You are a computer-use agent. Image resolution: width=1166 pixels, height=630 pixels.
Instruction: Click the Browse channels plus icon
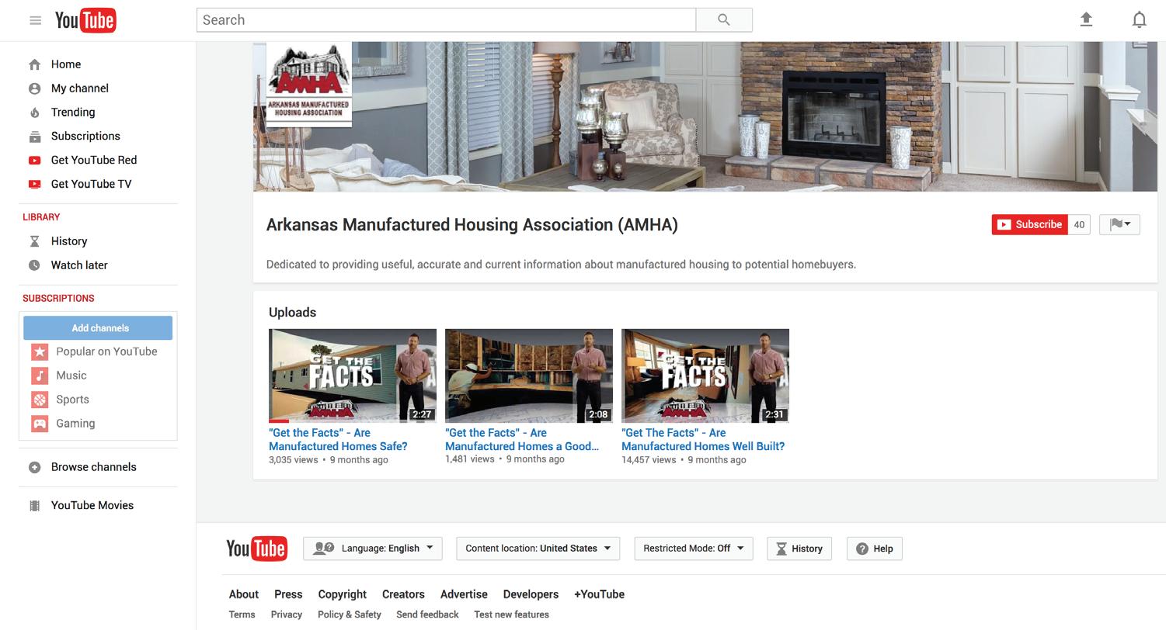pos(34,467)
